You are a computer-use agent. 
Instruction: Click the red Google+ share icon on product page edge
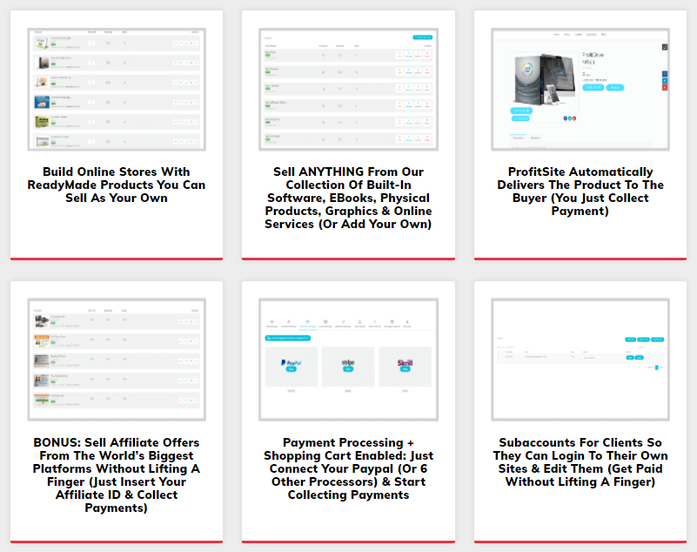[666, 88]
